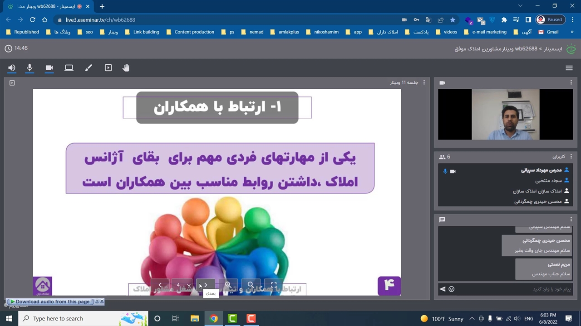Viewport: 581px width, 326px height.
Task: Click the screen share laptop icon
Action: pyautogui.click(x=69, y=68)
